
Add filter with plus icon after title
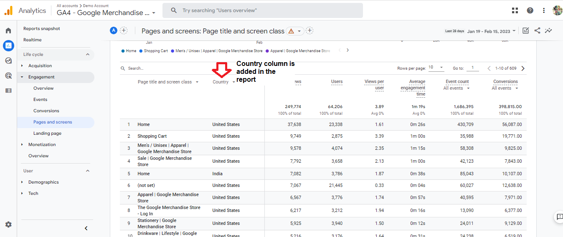[309, 30]
